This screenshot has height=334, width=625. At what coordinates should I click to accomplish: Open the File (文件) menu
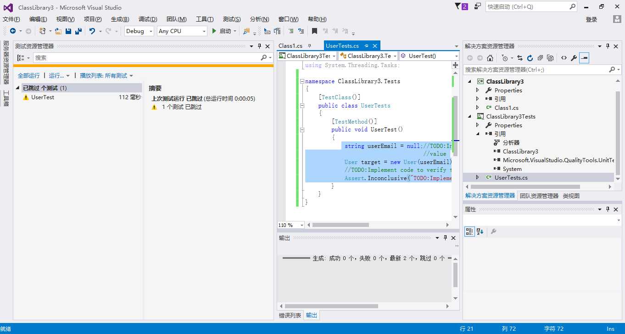[11, 19]
